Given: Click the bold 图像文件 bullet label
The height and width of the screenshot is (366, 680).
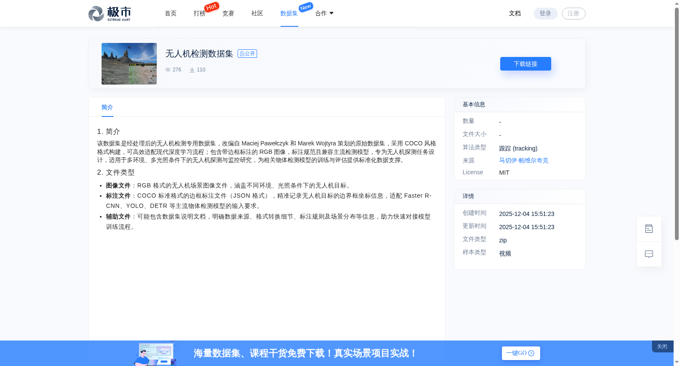Looking at the screenshot, I should 118,186.
